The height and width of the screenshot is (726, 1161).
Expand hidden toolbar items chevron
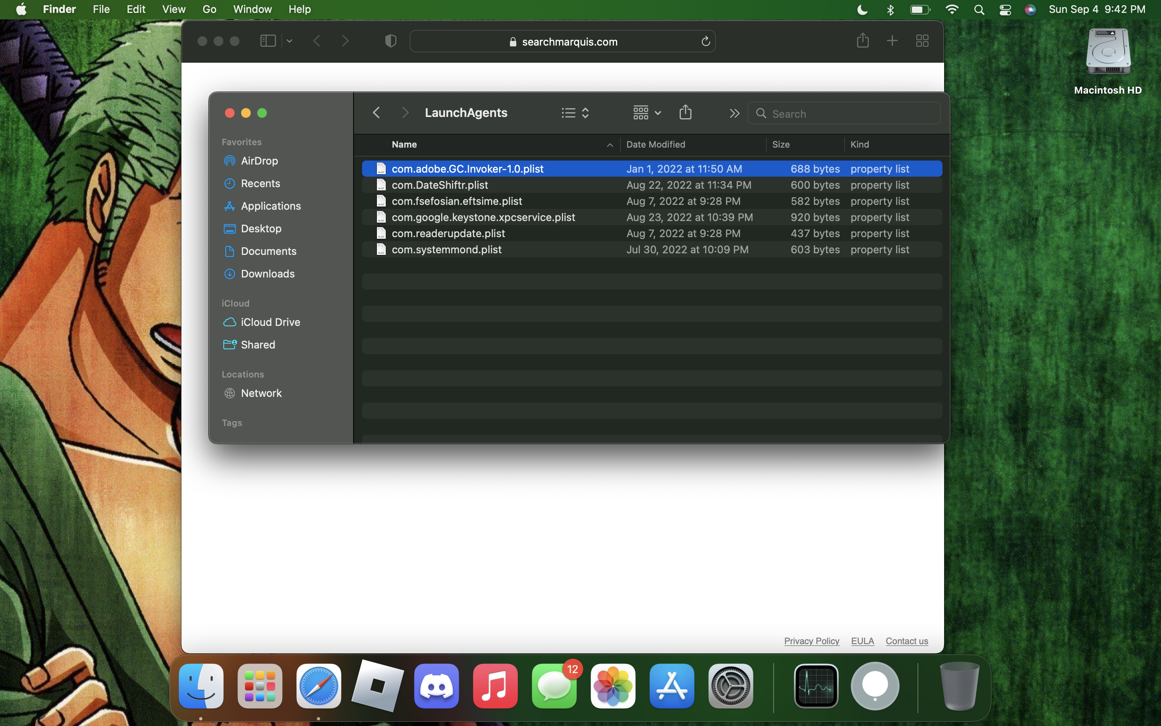(734, 113)
